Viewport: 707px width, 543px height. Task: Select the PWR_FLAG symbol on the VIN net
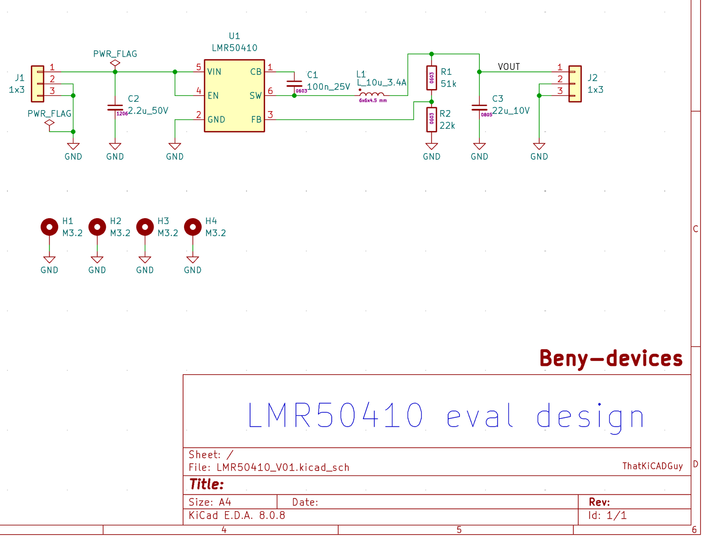[x=115, y=63]
